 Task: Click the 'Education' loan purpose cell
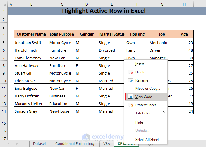(x=62, y=103)
